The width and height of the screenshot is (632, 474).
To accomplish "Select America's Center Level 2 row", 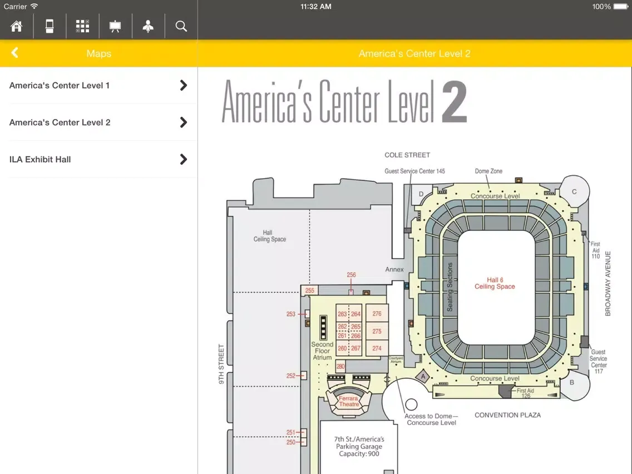I will [99, 122].
